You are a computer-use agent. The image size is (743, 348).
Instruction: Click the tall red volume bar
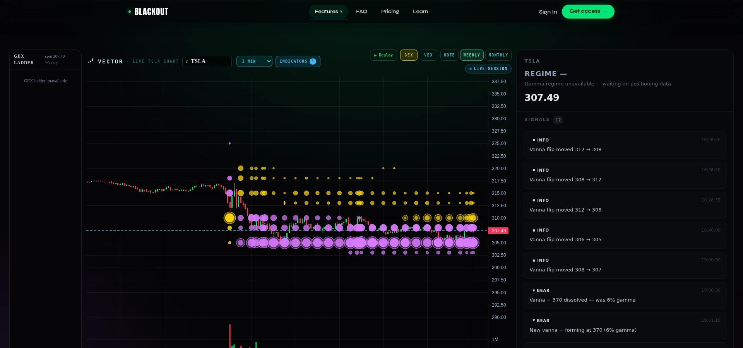pos(230,336)
